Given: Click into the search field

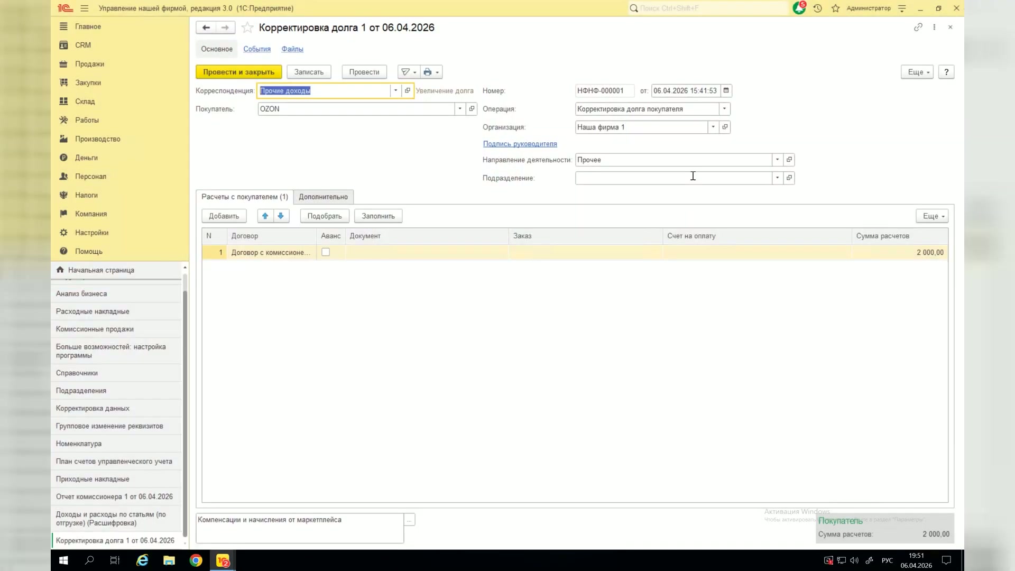Looking at the screenshot, I should tap(708, 8).
